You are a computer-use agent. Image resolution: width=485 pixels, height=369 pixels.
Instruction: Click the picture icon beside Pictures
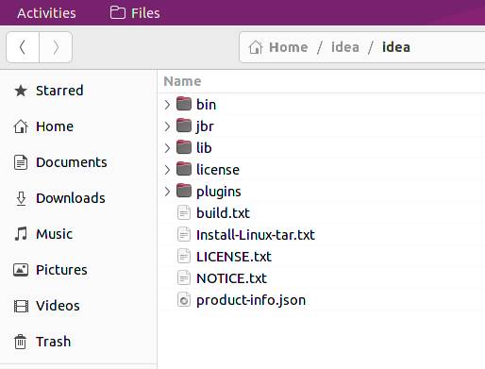(x=21, y=270)
